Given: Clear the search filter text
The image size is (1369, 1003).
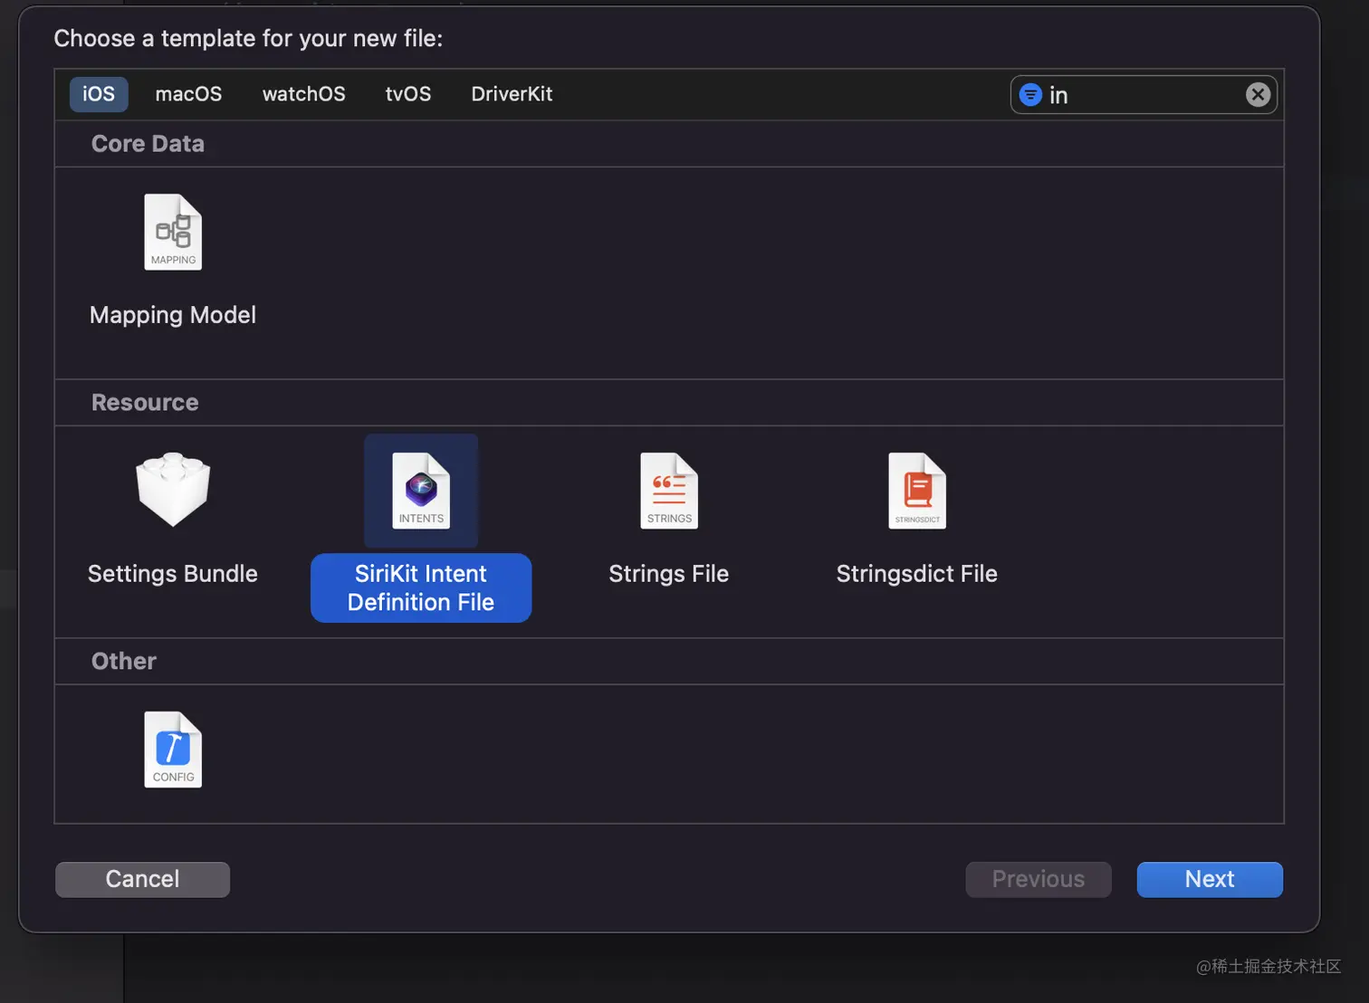Looking at the screenshot, I should pos(1258,94).
